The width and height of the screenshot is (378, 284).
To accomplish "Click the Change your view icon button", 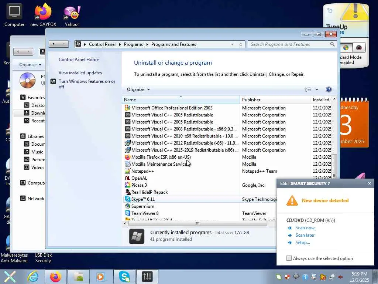I will (x=308, y=89).
